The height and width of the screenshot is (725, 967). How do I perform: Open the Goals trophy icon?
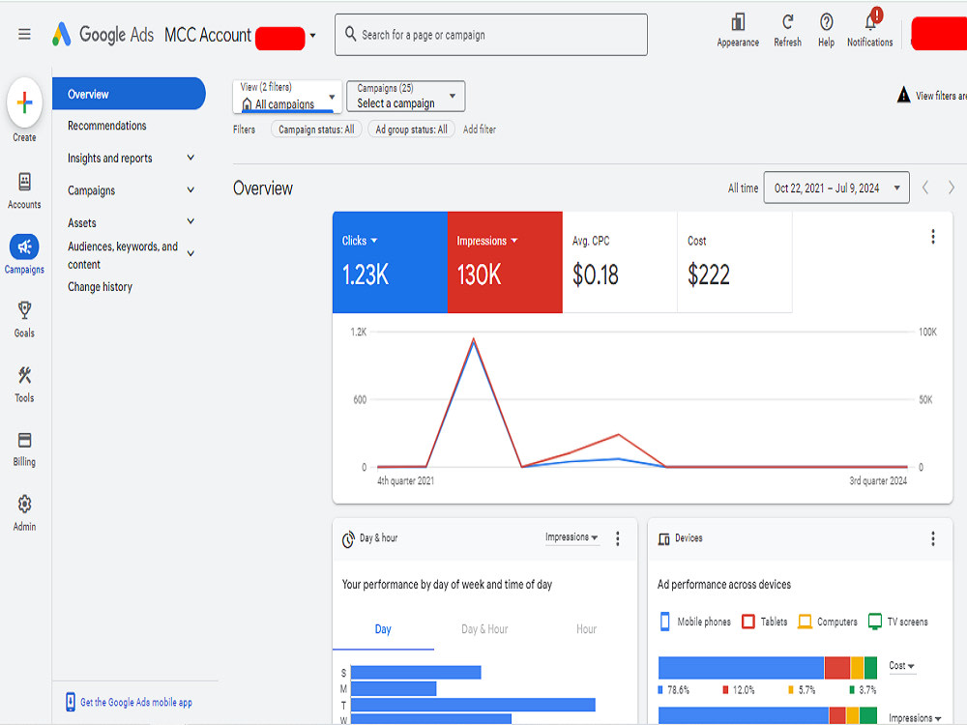[x=25, y=310]
